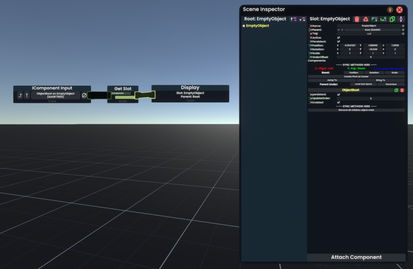Duplicate the ObjectRoot component via its green icon
Screen dimensions: 413x269
click(x=396, y=90)
